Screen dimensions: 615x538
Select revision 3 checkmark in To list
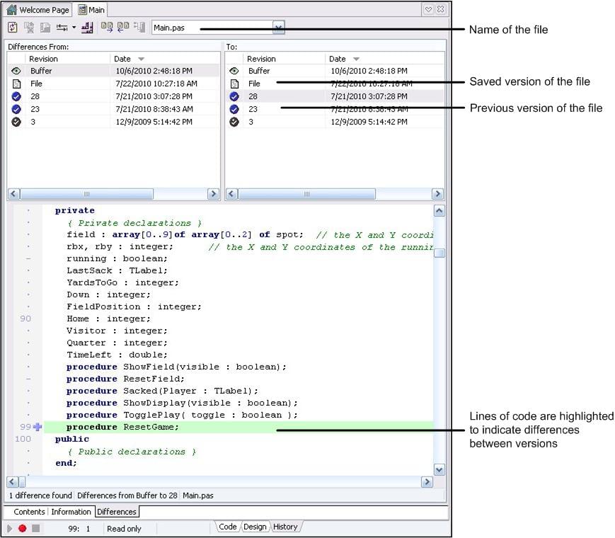coord(234,122)
